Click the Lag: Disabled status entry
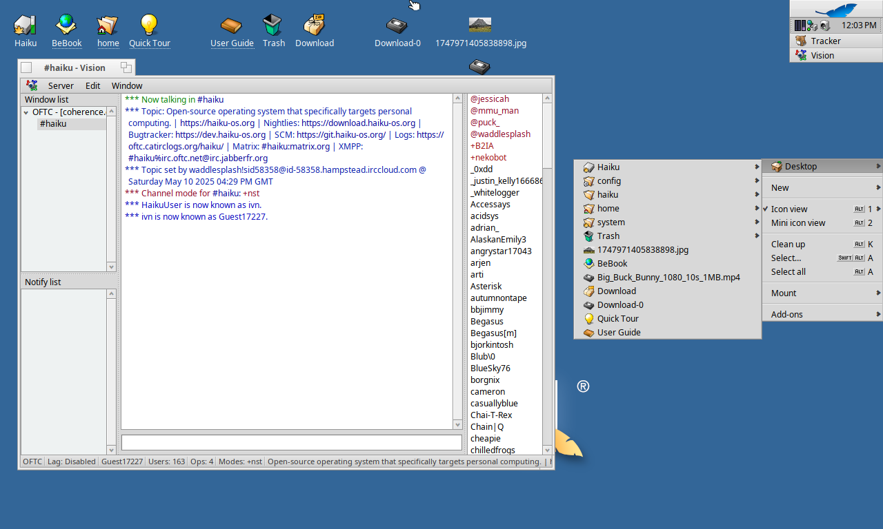 pos(71,461)
